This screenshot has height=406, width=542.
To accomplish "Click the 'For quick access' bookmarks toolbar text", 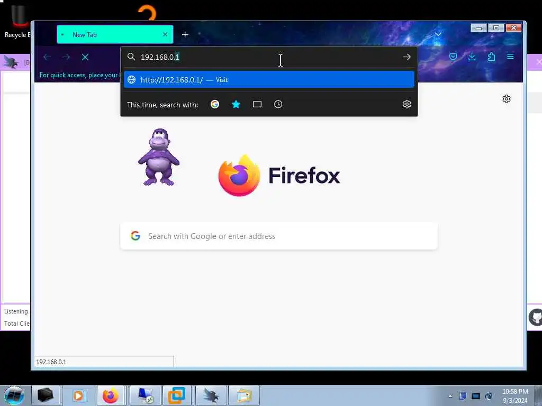I will point(79,75).
